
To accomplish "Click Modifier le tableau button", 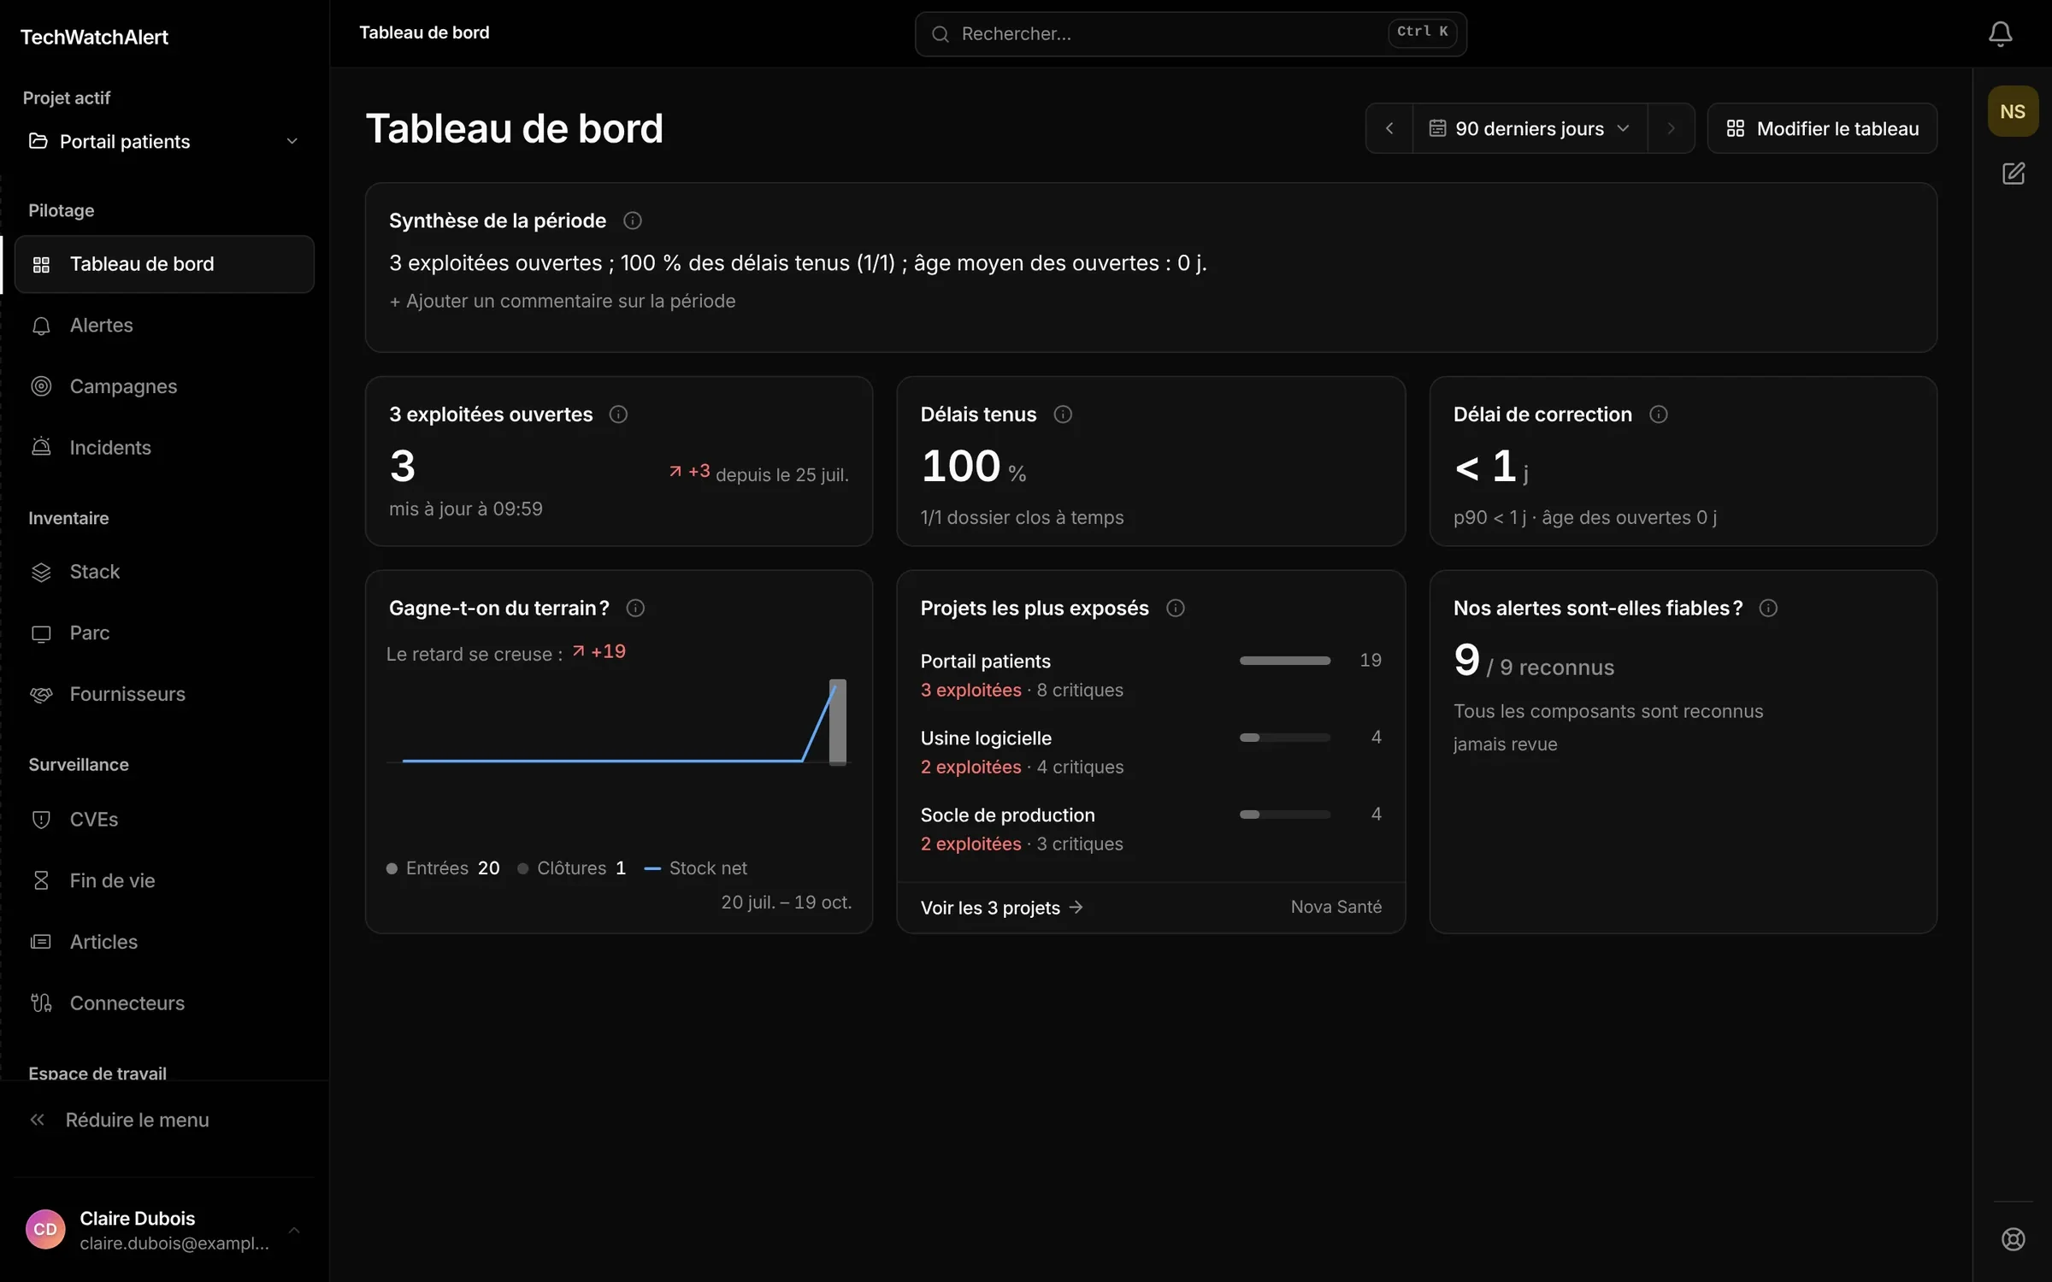I will 1822,128.
